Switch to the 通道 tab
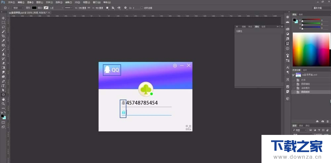The image size is (331, 163). click(301, 125)
